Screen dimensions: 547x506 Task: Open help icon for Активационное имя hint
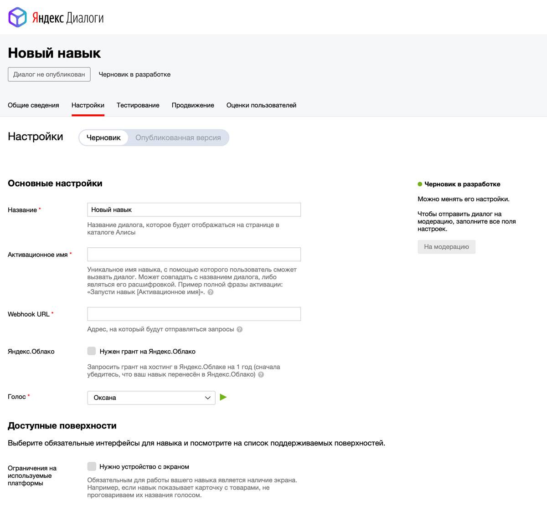tap(211, 292)
